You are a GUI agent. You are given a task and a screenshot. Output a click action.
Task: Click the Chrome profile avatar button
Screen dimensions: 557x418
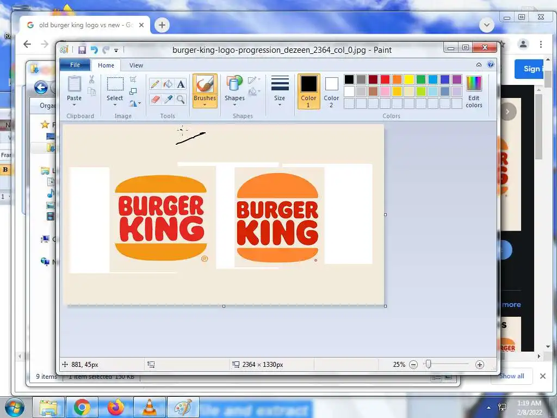523,44
